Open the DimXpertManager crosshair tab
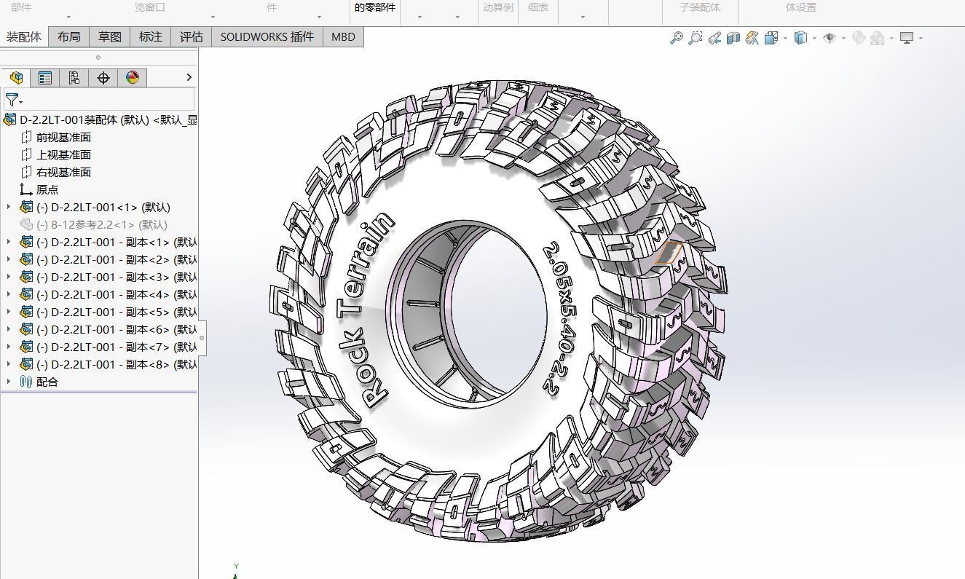 click(103, 78)
